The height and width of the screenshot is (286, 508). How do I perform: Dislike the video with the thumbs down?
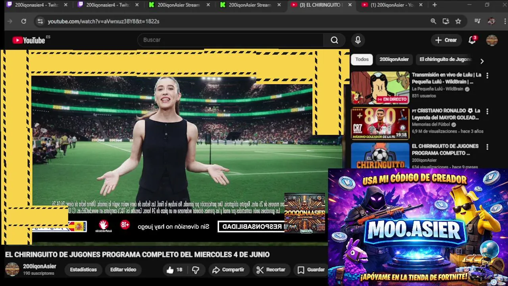tap(196, 270)
